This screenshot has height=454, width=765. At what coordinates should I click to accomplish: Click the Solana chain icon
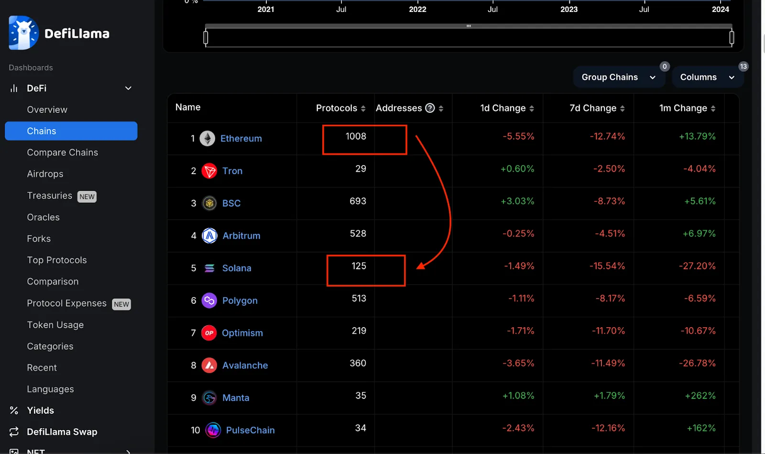pos(209,268)
